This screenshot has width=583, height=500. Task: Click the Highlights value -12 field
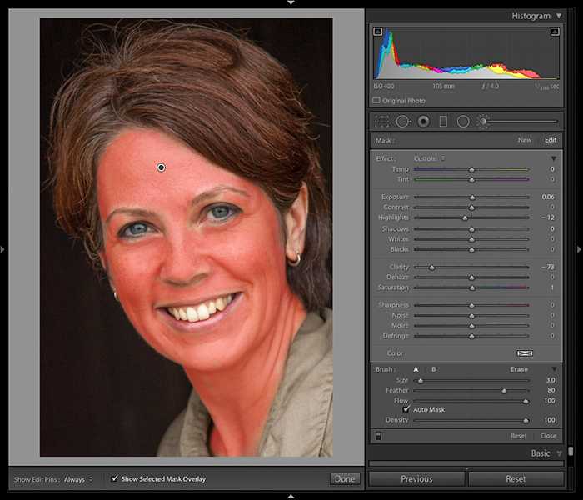point(548,217)
